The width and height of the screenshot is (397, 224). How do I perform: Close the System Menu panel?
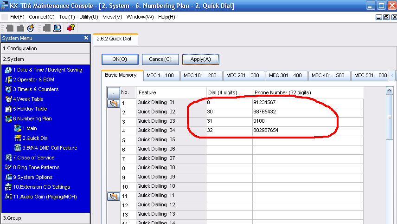pos(86,38)
